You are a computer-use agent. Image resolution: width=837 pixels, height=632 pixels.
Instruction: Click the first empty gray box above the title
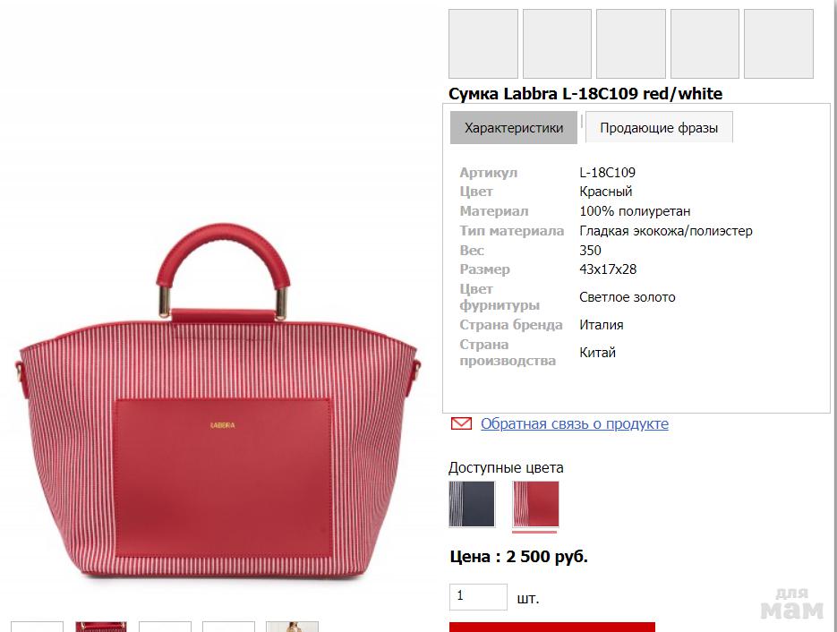click(483, 44)
